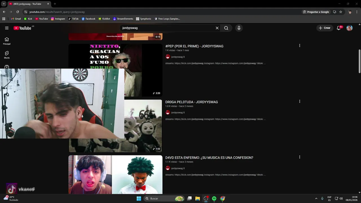Switch the ESP ES keyboard language

coord(329,198)
